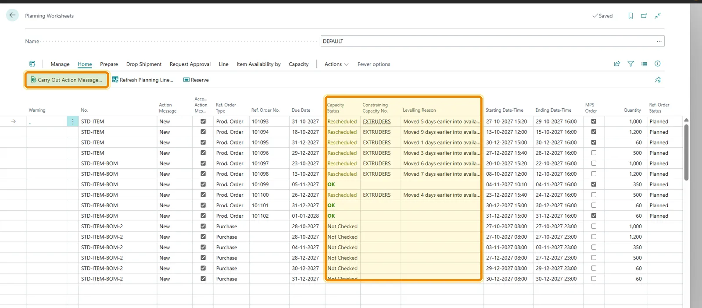Click the Constraining Capacity No. column header
This screenshot has width=702, height=308.
(375, 108)
